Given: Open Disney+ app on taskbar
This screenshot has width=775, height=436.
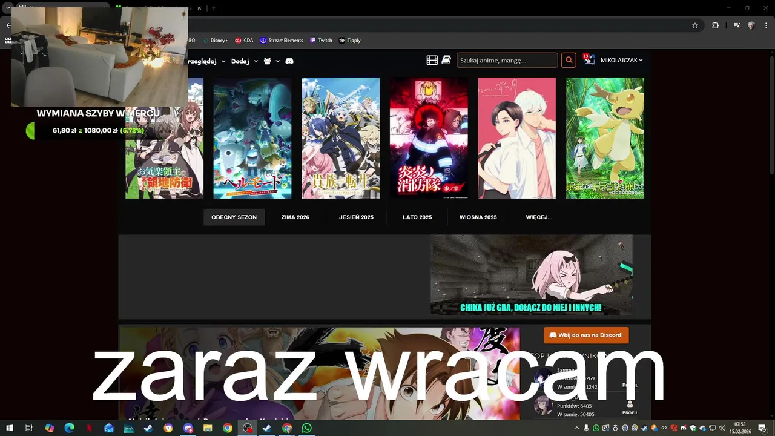Looking at the screenshot, I should pyautogui.click(x=128, y=428).
